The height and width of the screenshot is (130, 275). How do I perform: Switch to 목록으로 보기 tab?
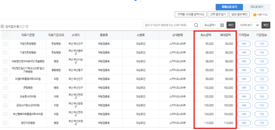[x=229, y=7]
